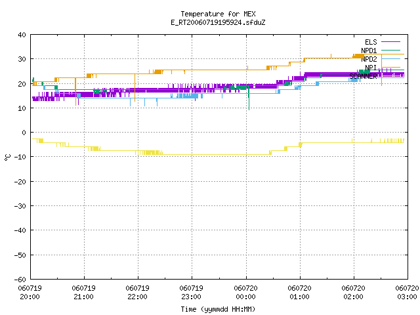
Task: Click the NPD2 legend label
Action: [x=369, y=59]
